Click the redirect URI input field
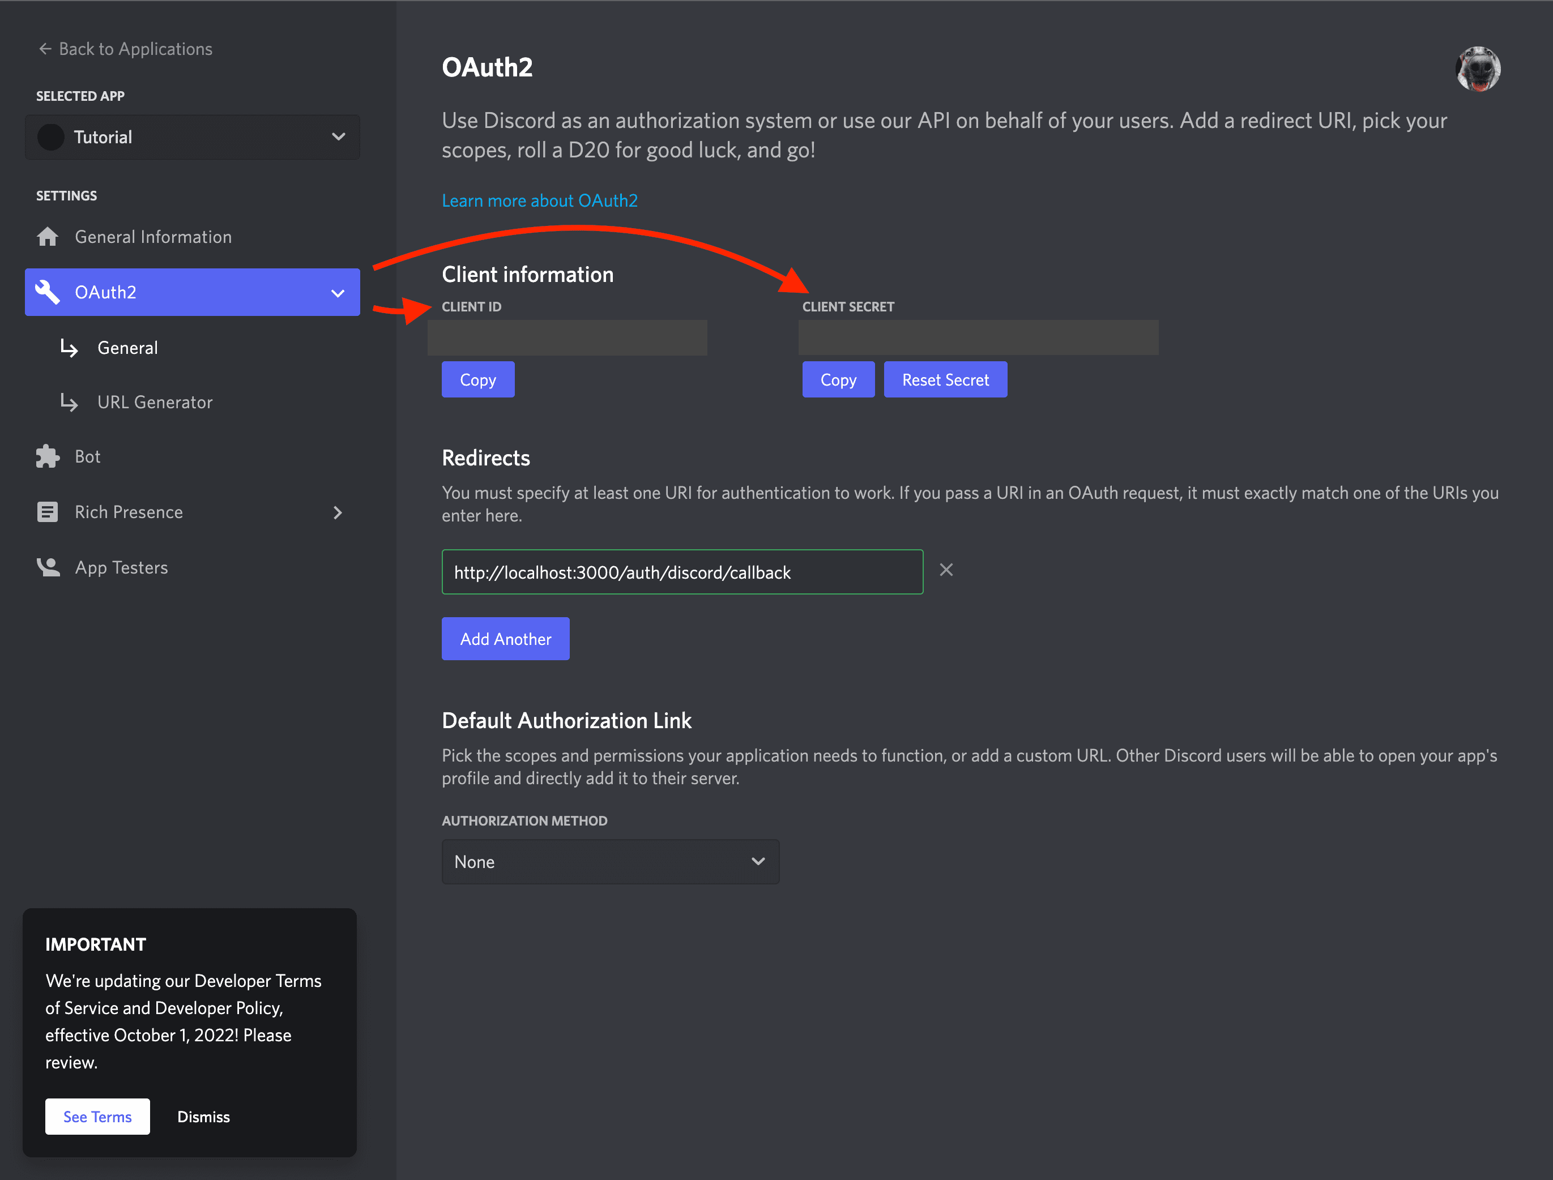This screenshot has height=1180, width=1553. [x=682, y=572]
